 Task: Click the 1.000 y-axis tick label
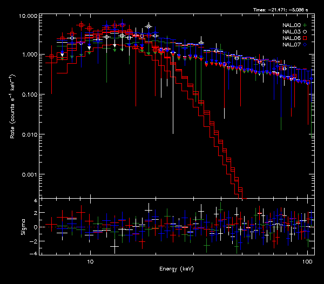point(30,55)
